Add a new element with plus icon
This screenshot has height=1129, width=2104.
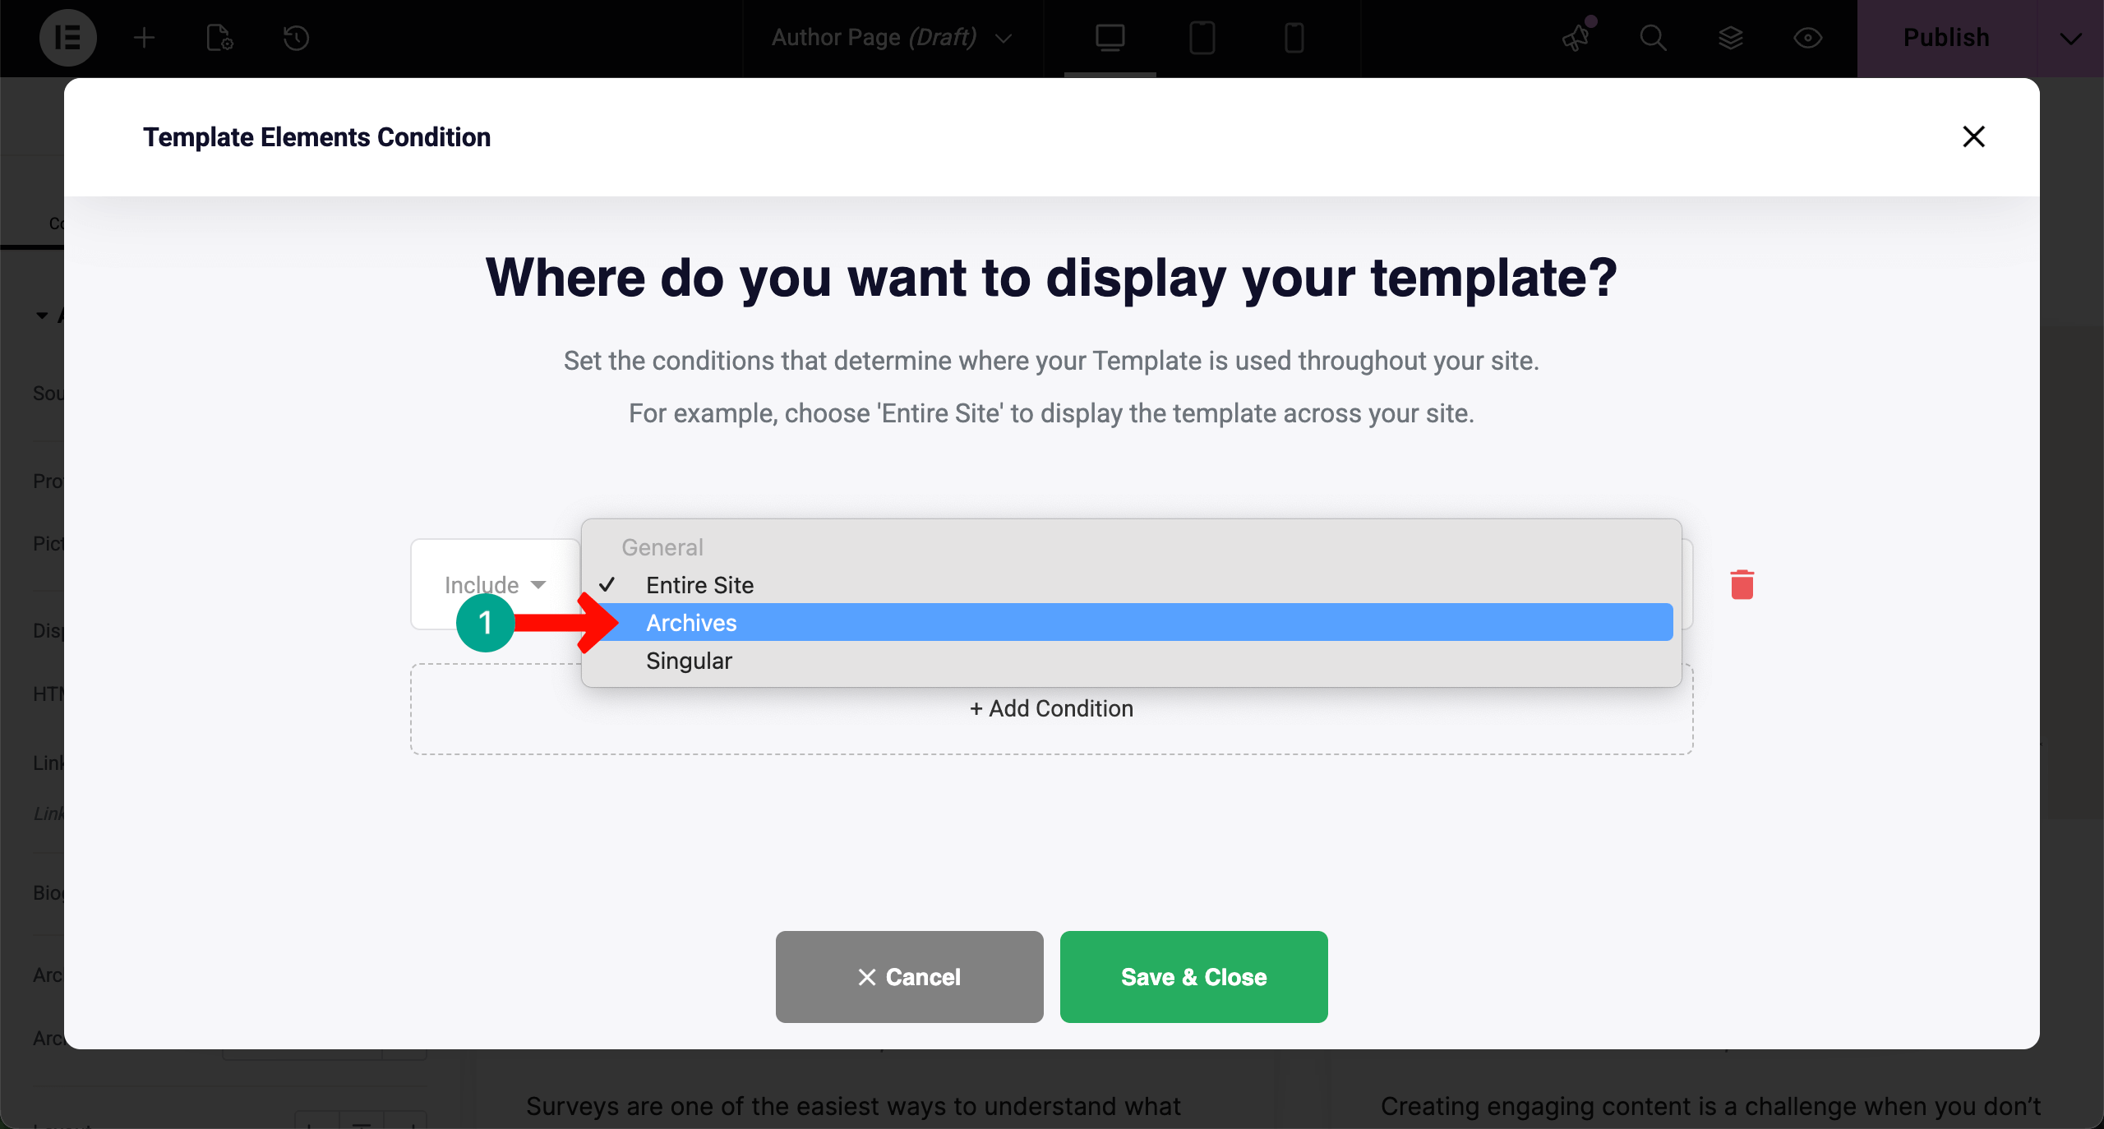pos(144,38)
